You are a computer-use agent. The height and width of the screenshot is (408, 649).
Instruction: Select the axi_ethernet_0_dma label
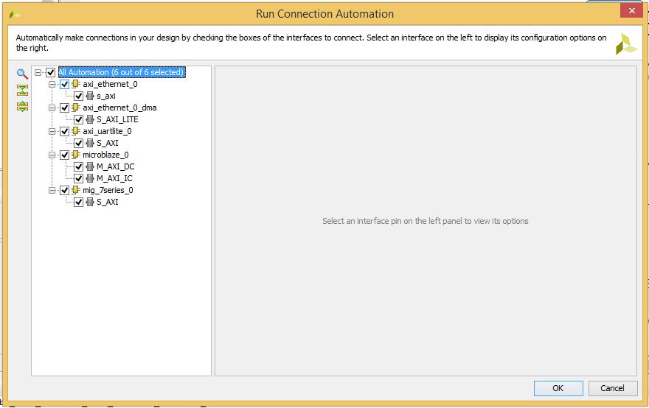(x=119, y=108)
